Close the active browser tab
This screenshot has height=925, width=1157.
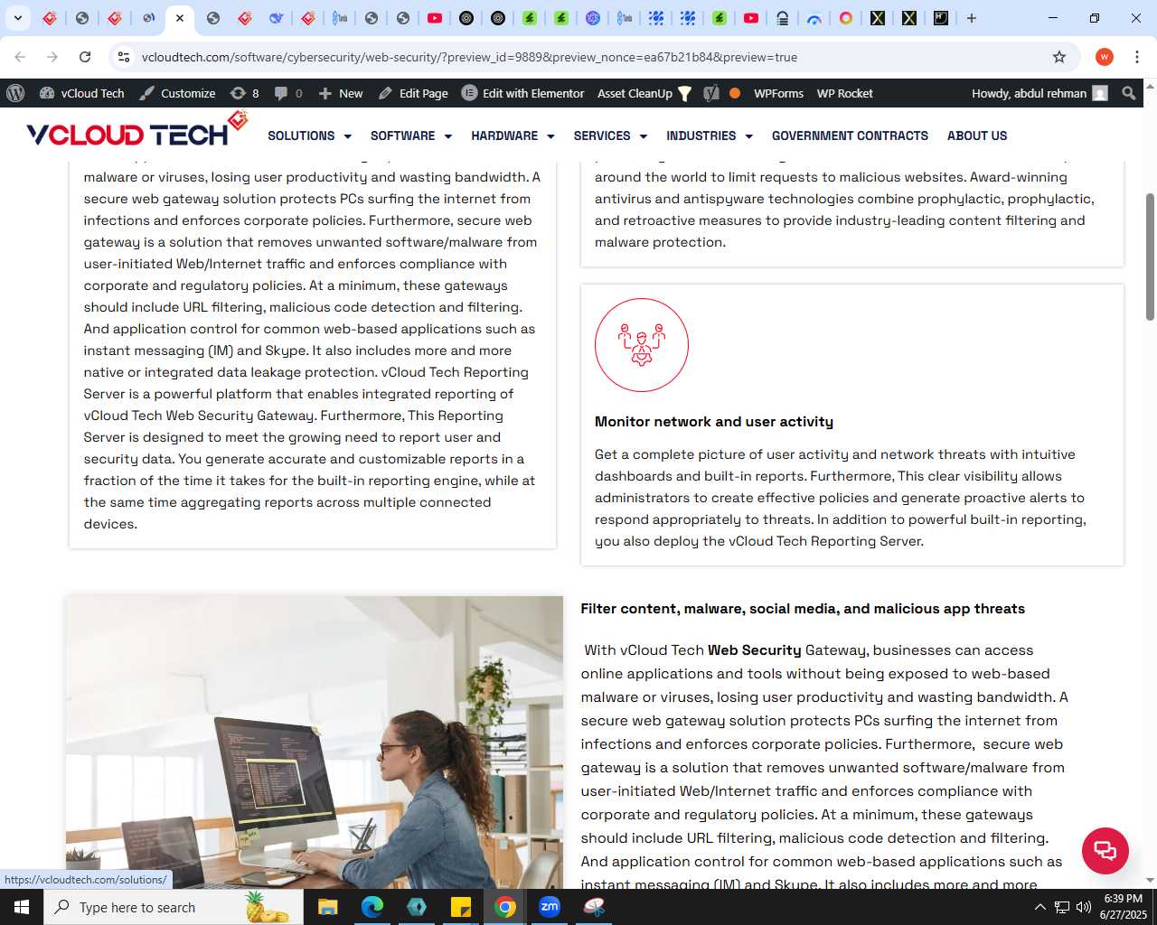180,18
